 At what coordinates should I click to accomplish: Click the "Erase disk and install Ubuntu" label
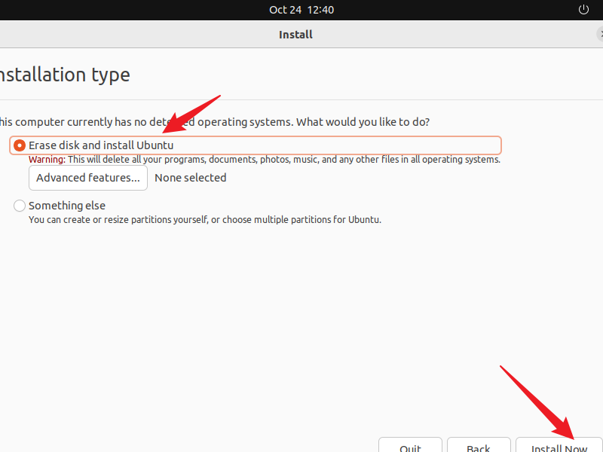(101, 145)
